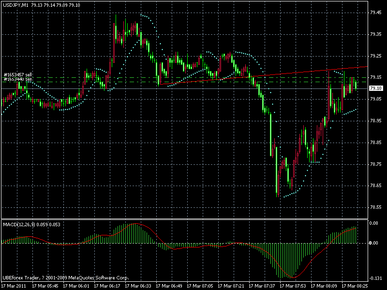Click the 17 Mar 06:33 time label
Image resolution: width=387 pixels, height=290 pixels.
138,286
